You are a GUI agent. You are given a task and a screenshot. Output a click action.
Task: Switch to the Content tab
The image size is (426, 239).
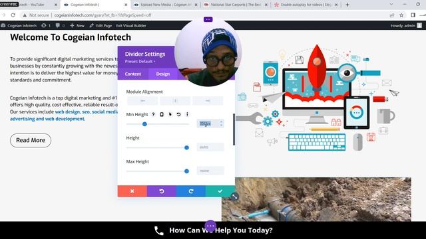tap(133, 74)
